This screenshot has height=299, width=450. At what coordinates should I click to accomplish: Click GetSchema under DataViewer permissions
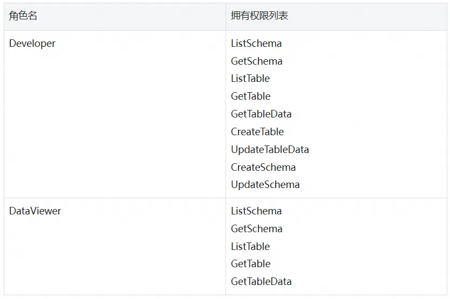[x=257, y=229]
